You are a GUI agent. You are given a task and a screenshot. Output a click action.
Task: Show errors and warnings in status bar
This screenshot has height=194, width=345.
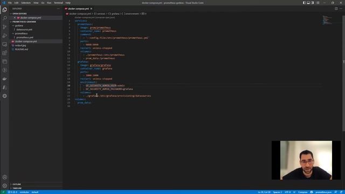pos(12,192)
